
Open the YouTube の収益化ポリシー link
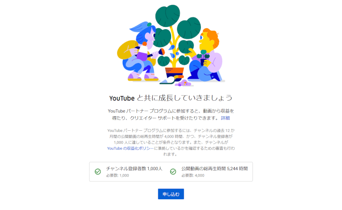coord(130,148)
